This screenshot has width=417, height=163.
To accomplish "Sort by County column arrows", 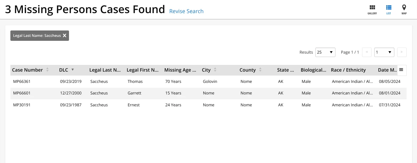I will click(x=260, y=70).
